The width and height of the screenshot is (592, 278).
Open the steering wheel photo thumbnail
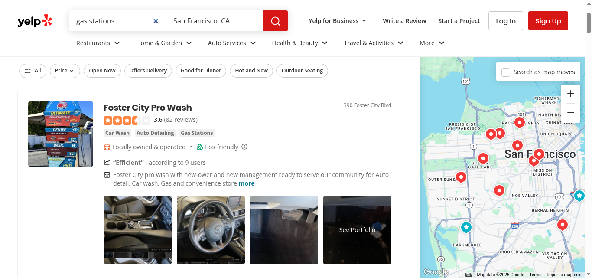pos(211,230)
